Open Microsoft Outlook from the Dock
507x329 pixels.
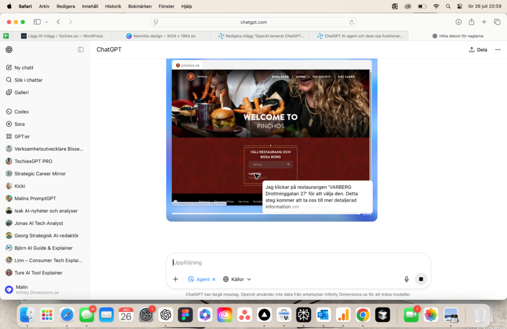(323, 315)
